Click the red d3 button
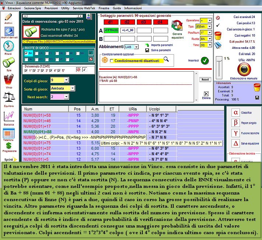The width and height of the screenshot is (262, 240). pos(144,22)
